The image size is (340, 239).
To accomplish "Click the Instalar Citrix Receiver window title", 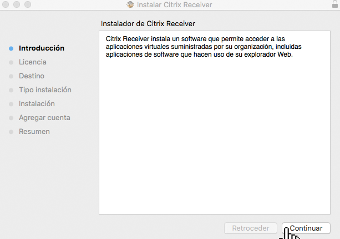I will (x=174, y=4).
